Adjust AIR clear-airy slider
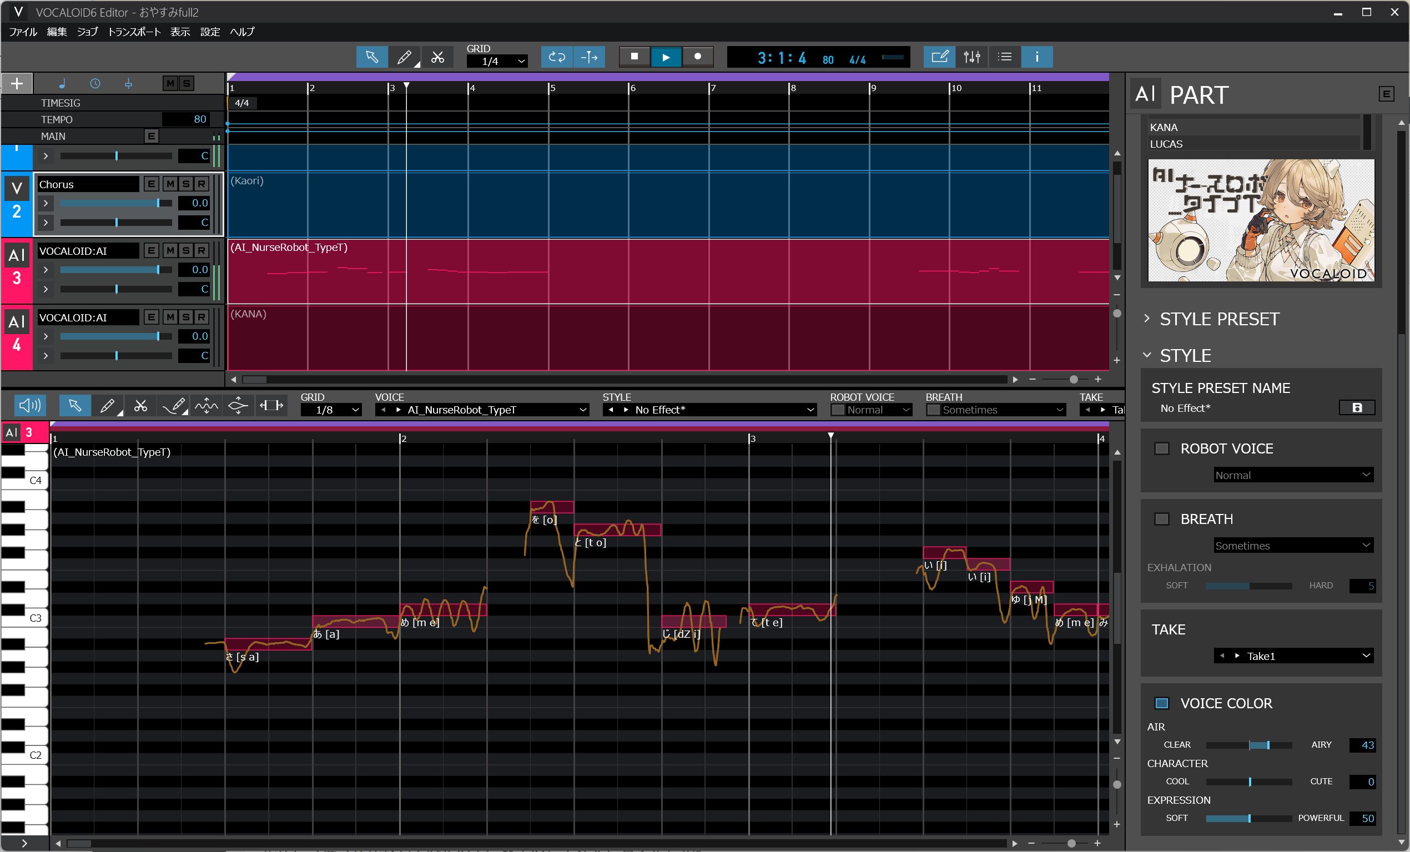This screenshot has width=1410, height=852. 1248,745
